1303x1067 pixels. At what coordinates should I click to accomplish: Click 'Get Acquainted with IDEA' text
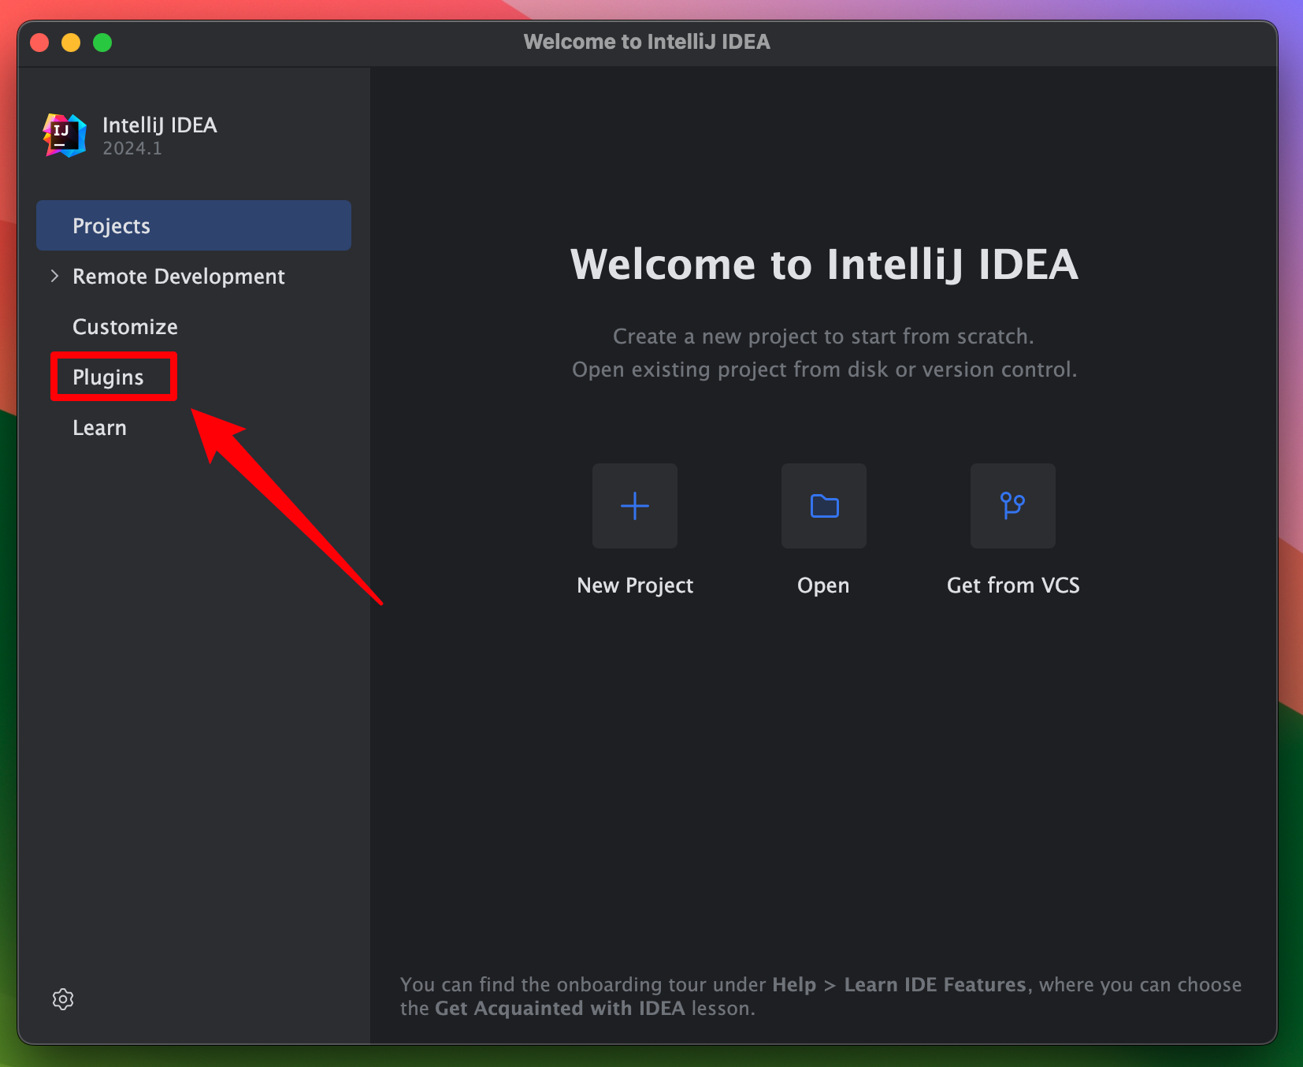tap(560, 1009)
